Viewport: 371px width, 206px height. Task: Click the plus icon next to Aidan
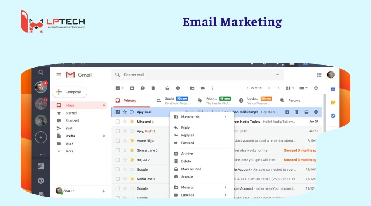(103, 191)
